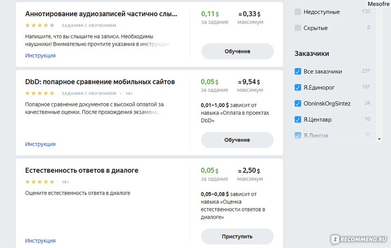This screenshot has width=391, height=248.
Task: Start Обучение for DbD mobile sites task
Action: point(237,140)
